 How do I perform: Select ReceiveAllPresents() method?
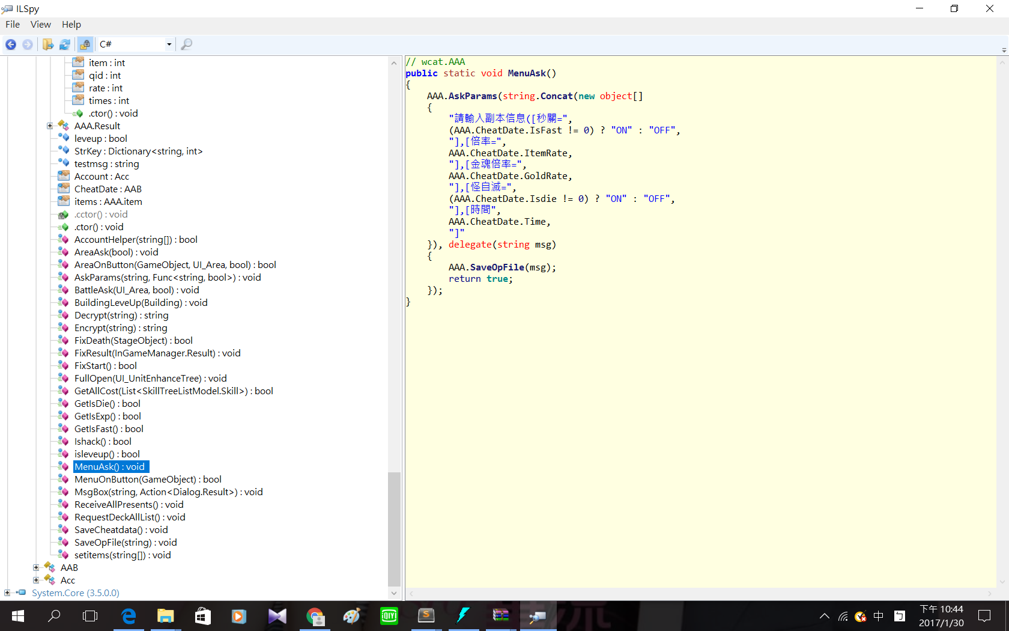point(129,505)
